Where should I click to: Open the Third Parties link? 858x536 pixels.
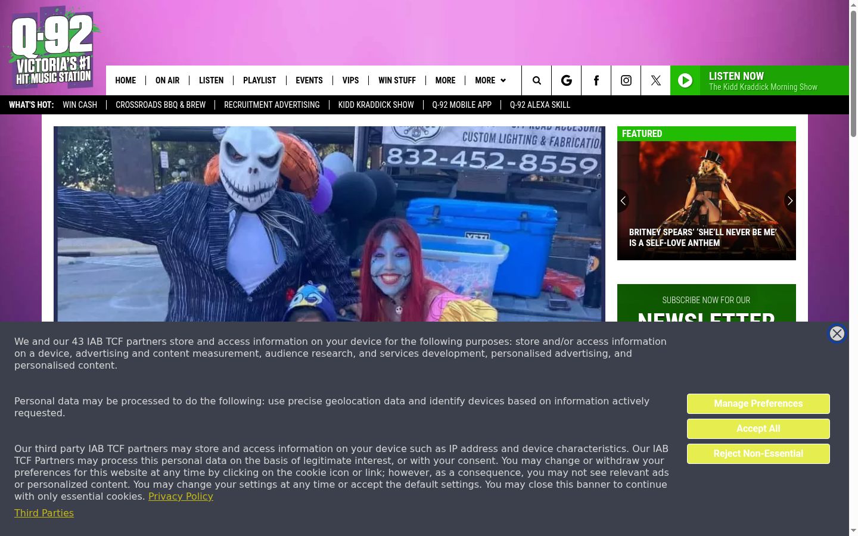tap(44, 513)
